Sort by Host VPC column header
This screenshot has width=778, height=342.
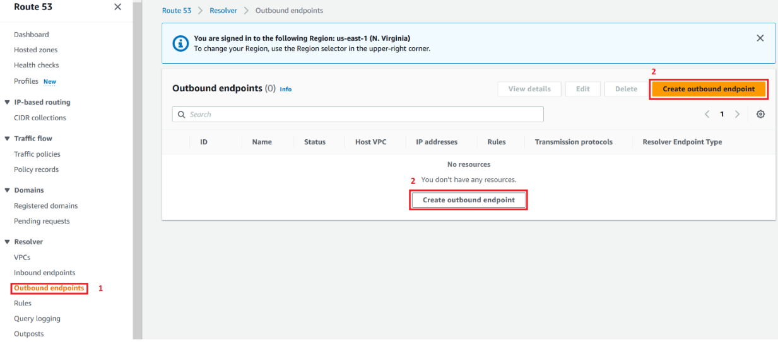[371, 142]
